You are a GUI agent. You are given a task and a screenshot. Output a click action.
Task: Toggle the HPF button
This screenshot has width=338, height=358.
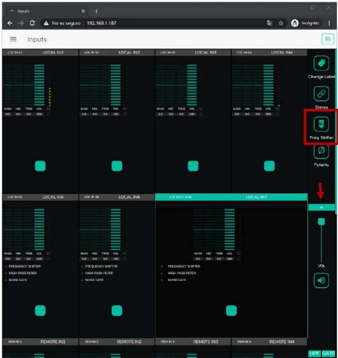click(315, 353)
